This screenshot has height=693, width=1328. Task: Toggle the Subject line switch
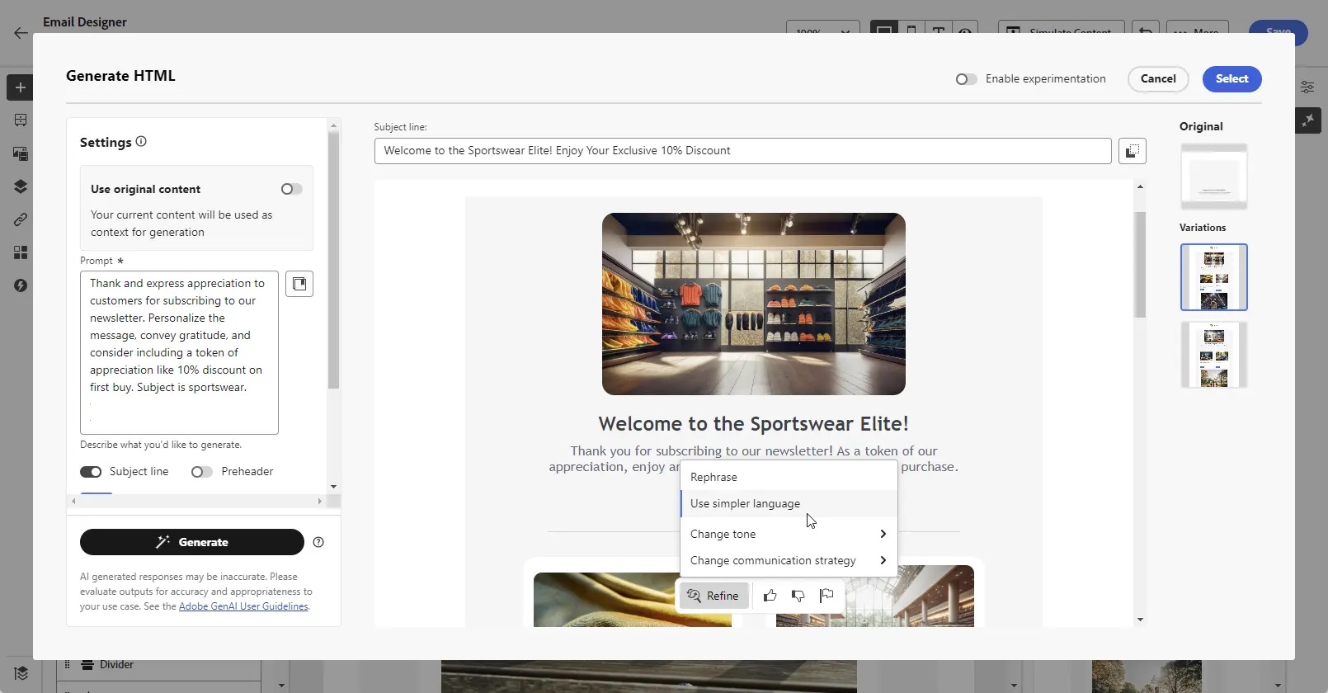coord(91,472)
